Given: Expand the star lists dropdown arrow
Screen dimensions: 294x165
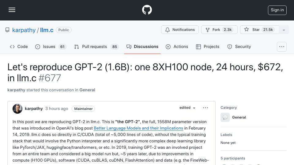Looking at the screenshot, I should click(284, 30).
